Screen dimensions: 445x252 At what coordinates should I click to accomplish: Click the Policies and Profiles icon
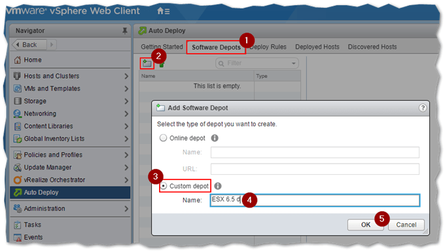17,154
